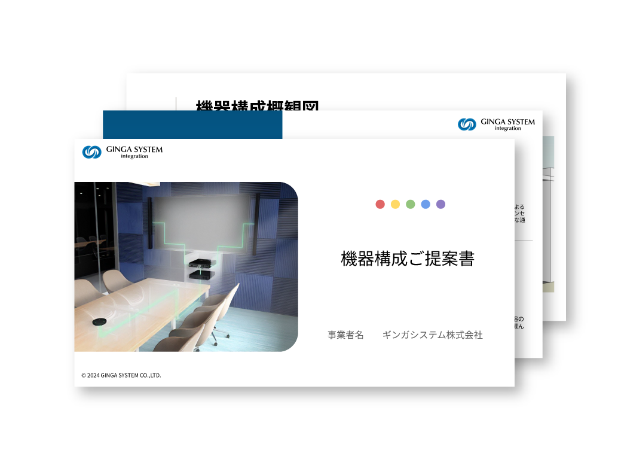
Task: Click the rack equipment below the display
Action: click(x=201, y=268)
